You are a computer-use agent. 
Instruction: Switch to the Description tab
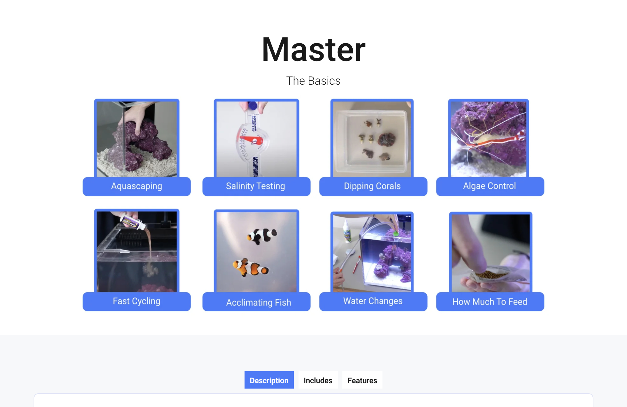(x=269, y=380)
